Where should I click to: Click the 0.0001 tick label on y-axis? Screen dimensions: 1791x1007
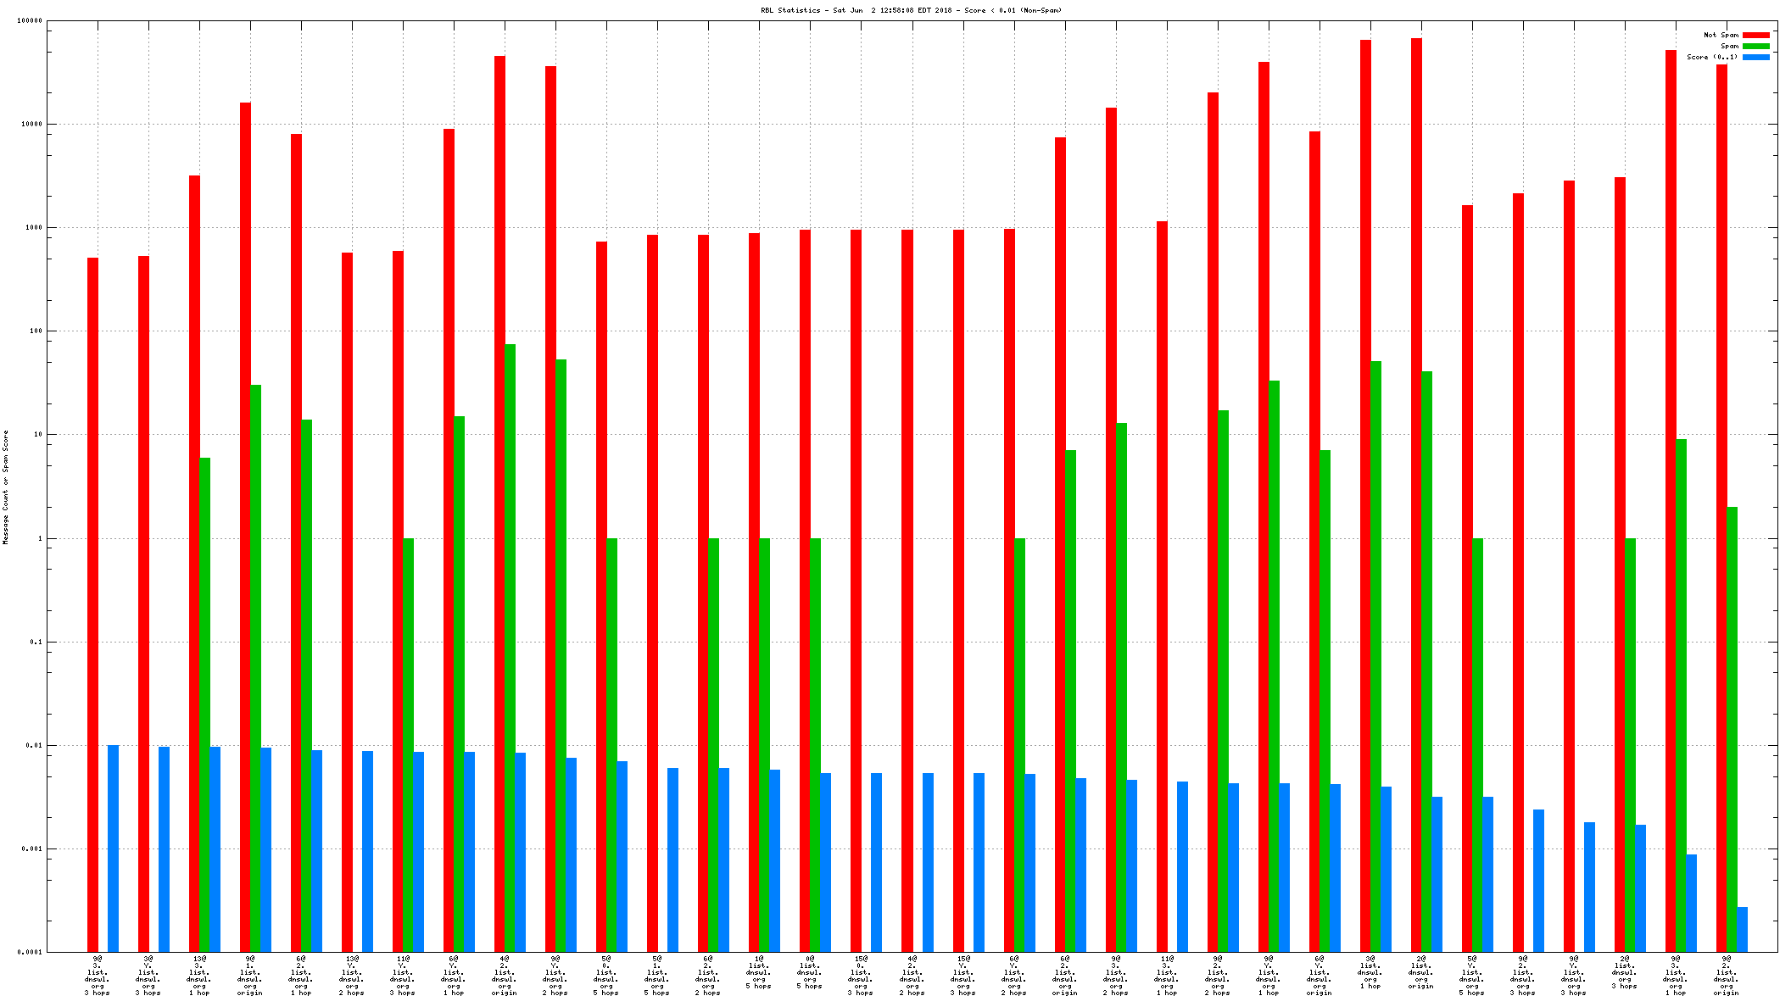point(29,952)
